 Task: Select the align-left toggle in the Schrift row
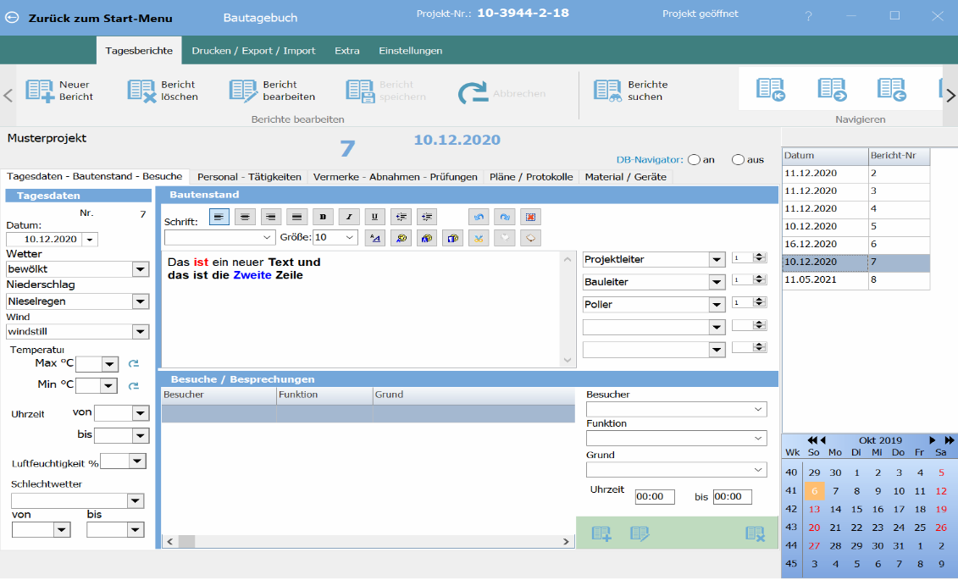pos(219,218)
